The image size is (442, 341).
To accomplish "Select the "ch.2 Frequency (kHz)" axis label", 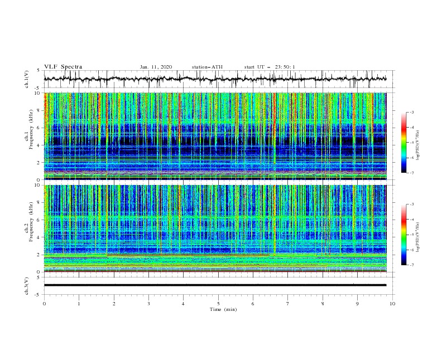I will point(29,222).
